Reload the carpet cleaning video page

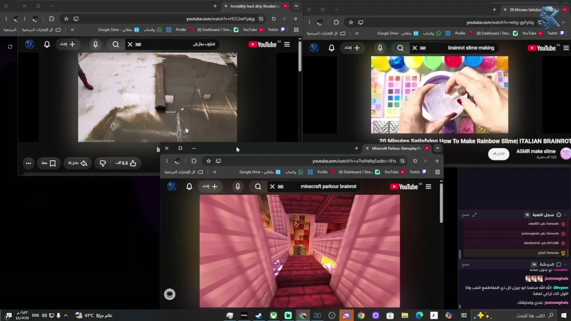click(273, 19)
